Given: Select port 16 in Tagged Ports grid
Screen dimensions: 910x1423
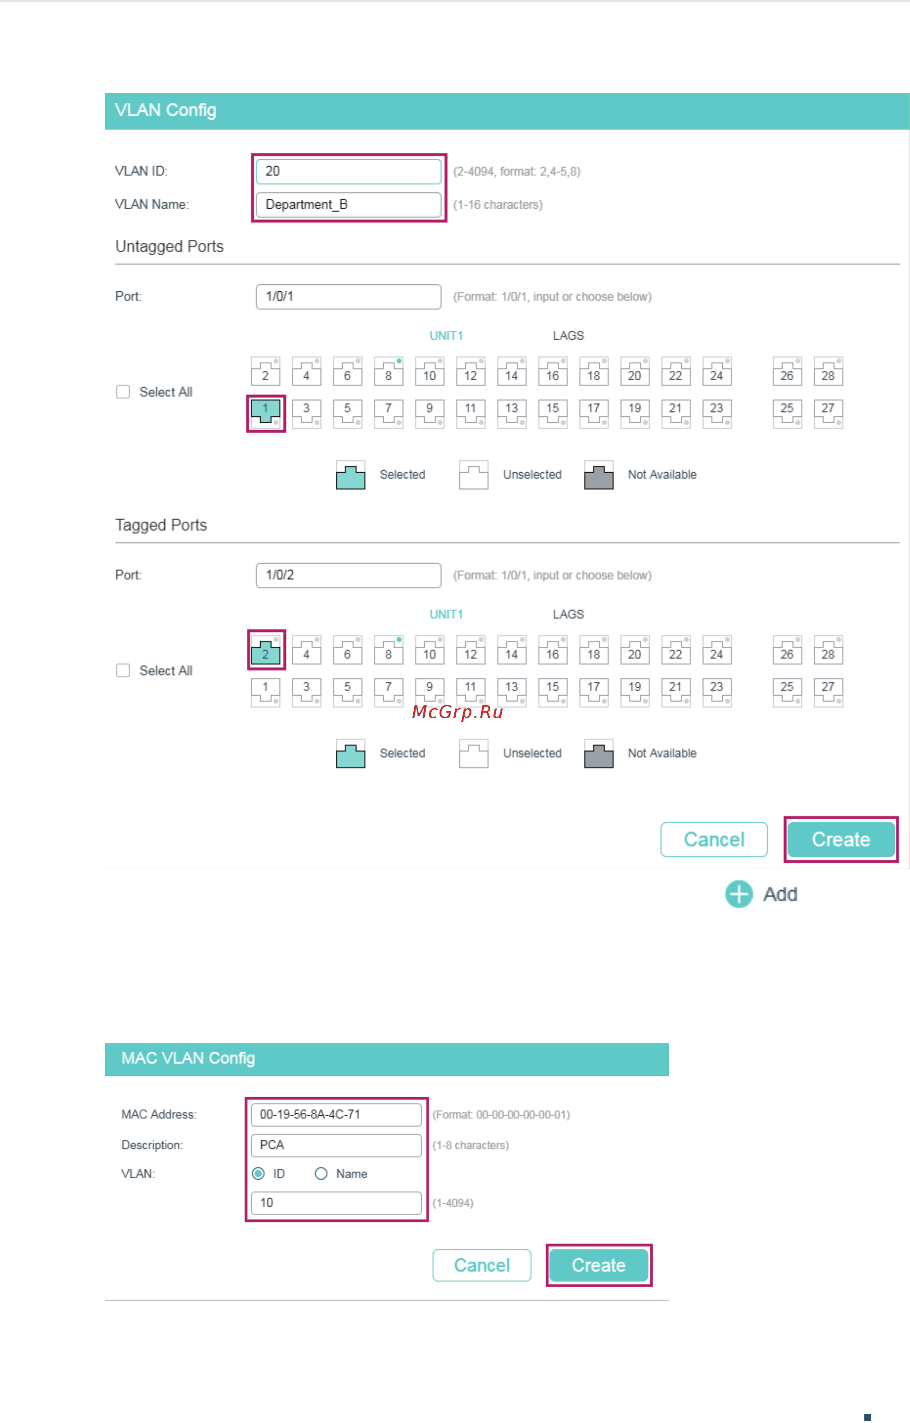Looking at the screenshot, I should click(553, 650).
